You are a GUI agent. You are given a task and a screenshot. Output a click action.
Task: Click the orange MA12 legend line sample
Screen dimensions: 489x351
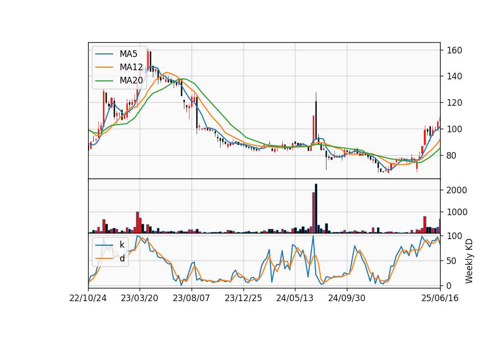[104, 67]
